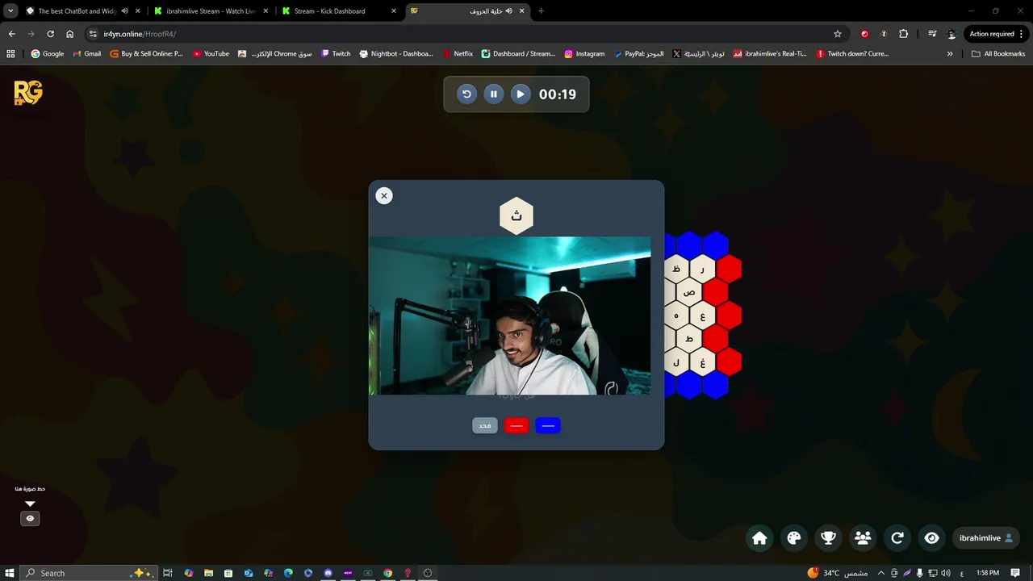Go to the game home page icon
The height and width of the screenshot is (581, 1033).
pyautogui.click(x=759, y=538)
